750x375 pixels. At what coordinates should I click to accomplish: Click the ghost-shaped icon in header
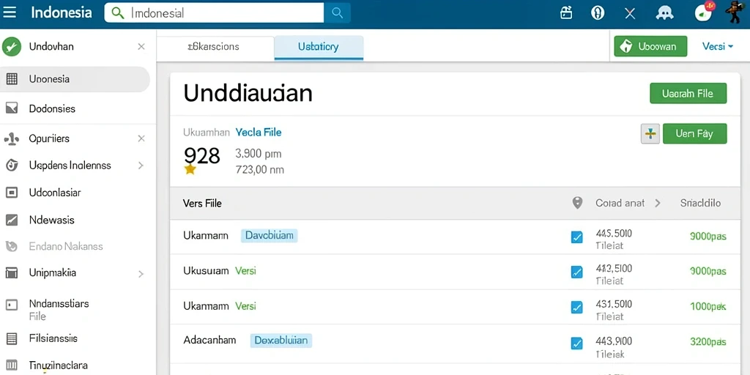[664, 13]
